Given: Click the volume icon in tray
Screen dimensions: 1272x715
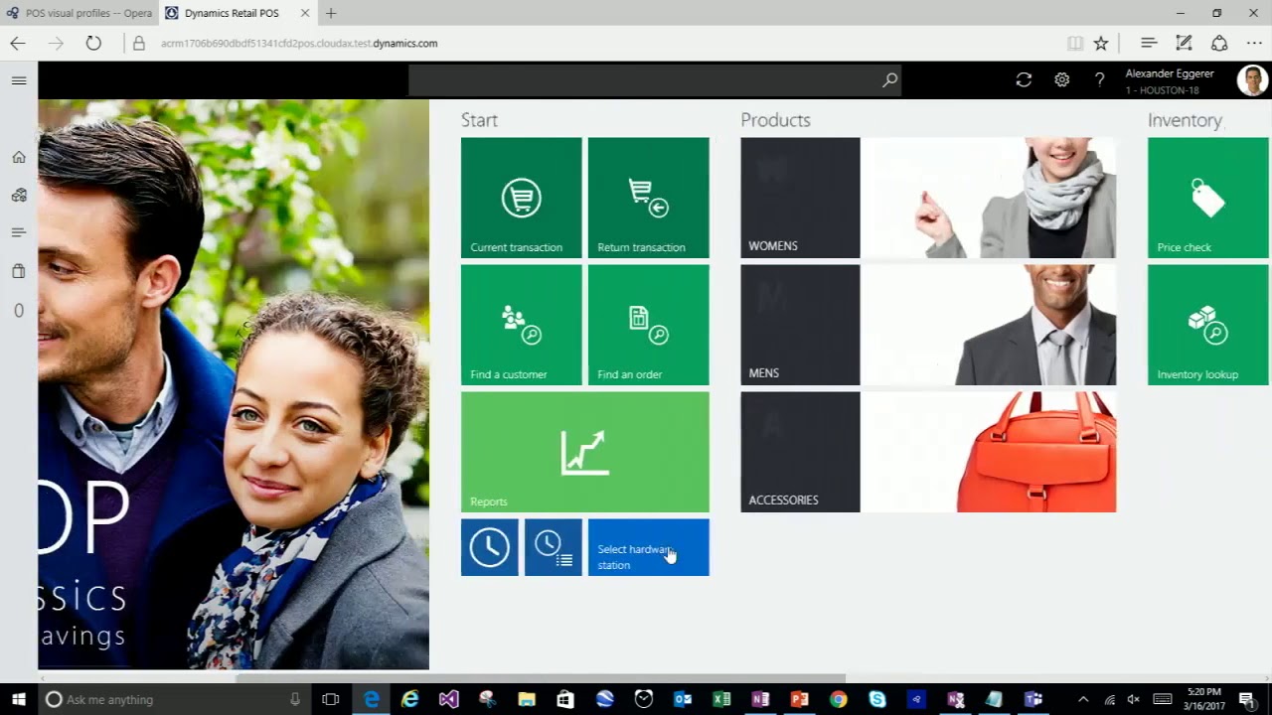Looking at the screenshot, I should [x=1134, y=699].
